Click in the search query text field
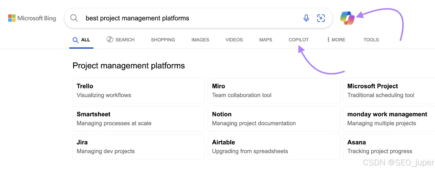The width and height of the screenshot is (435, 170). [x=190, y=18]
